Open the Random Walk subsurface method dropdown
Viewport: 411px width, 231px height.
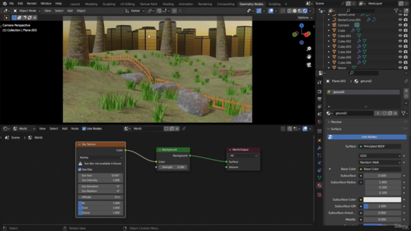coord(380,162)
